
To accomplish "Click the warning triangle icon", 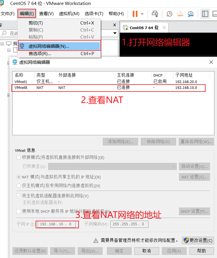I will [x=96, y=241].
